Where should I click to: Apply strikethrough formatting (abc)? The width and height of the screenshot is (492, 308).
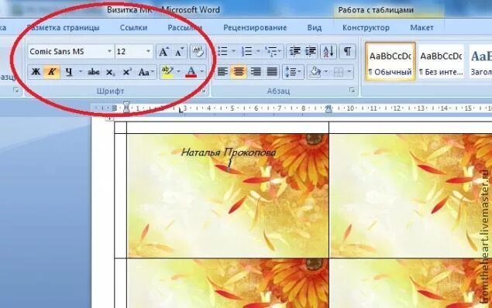pyautogui.click(x=94, y=72)
